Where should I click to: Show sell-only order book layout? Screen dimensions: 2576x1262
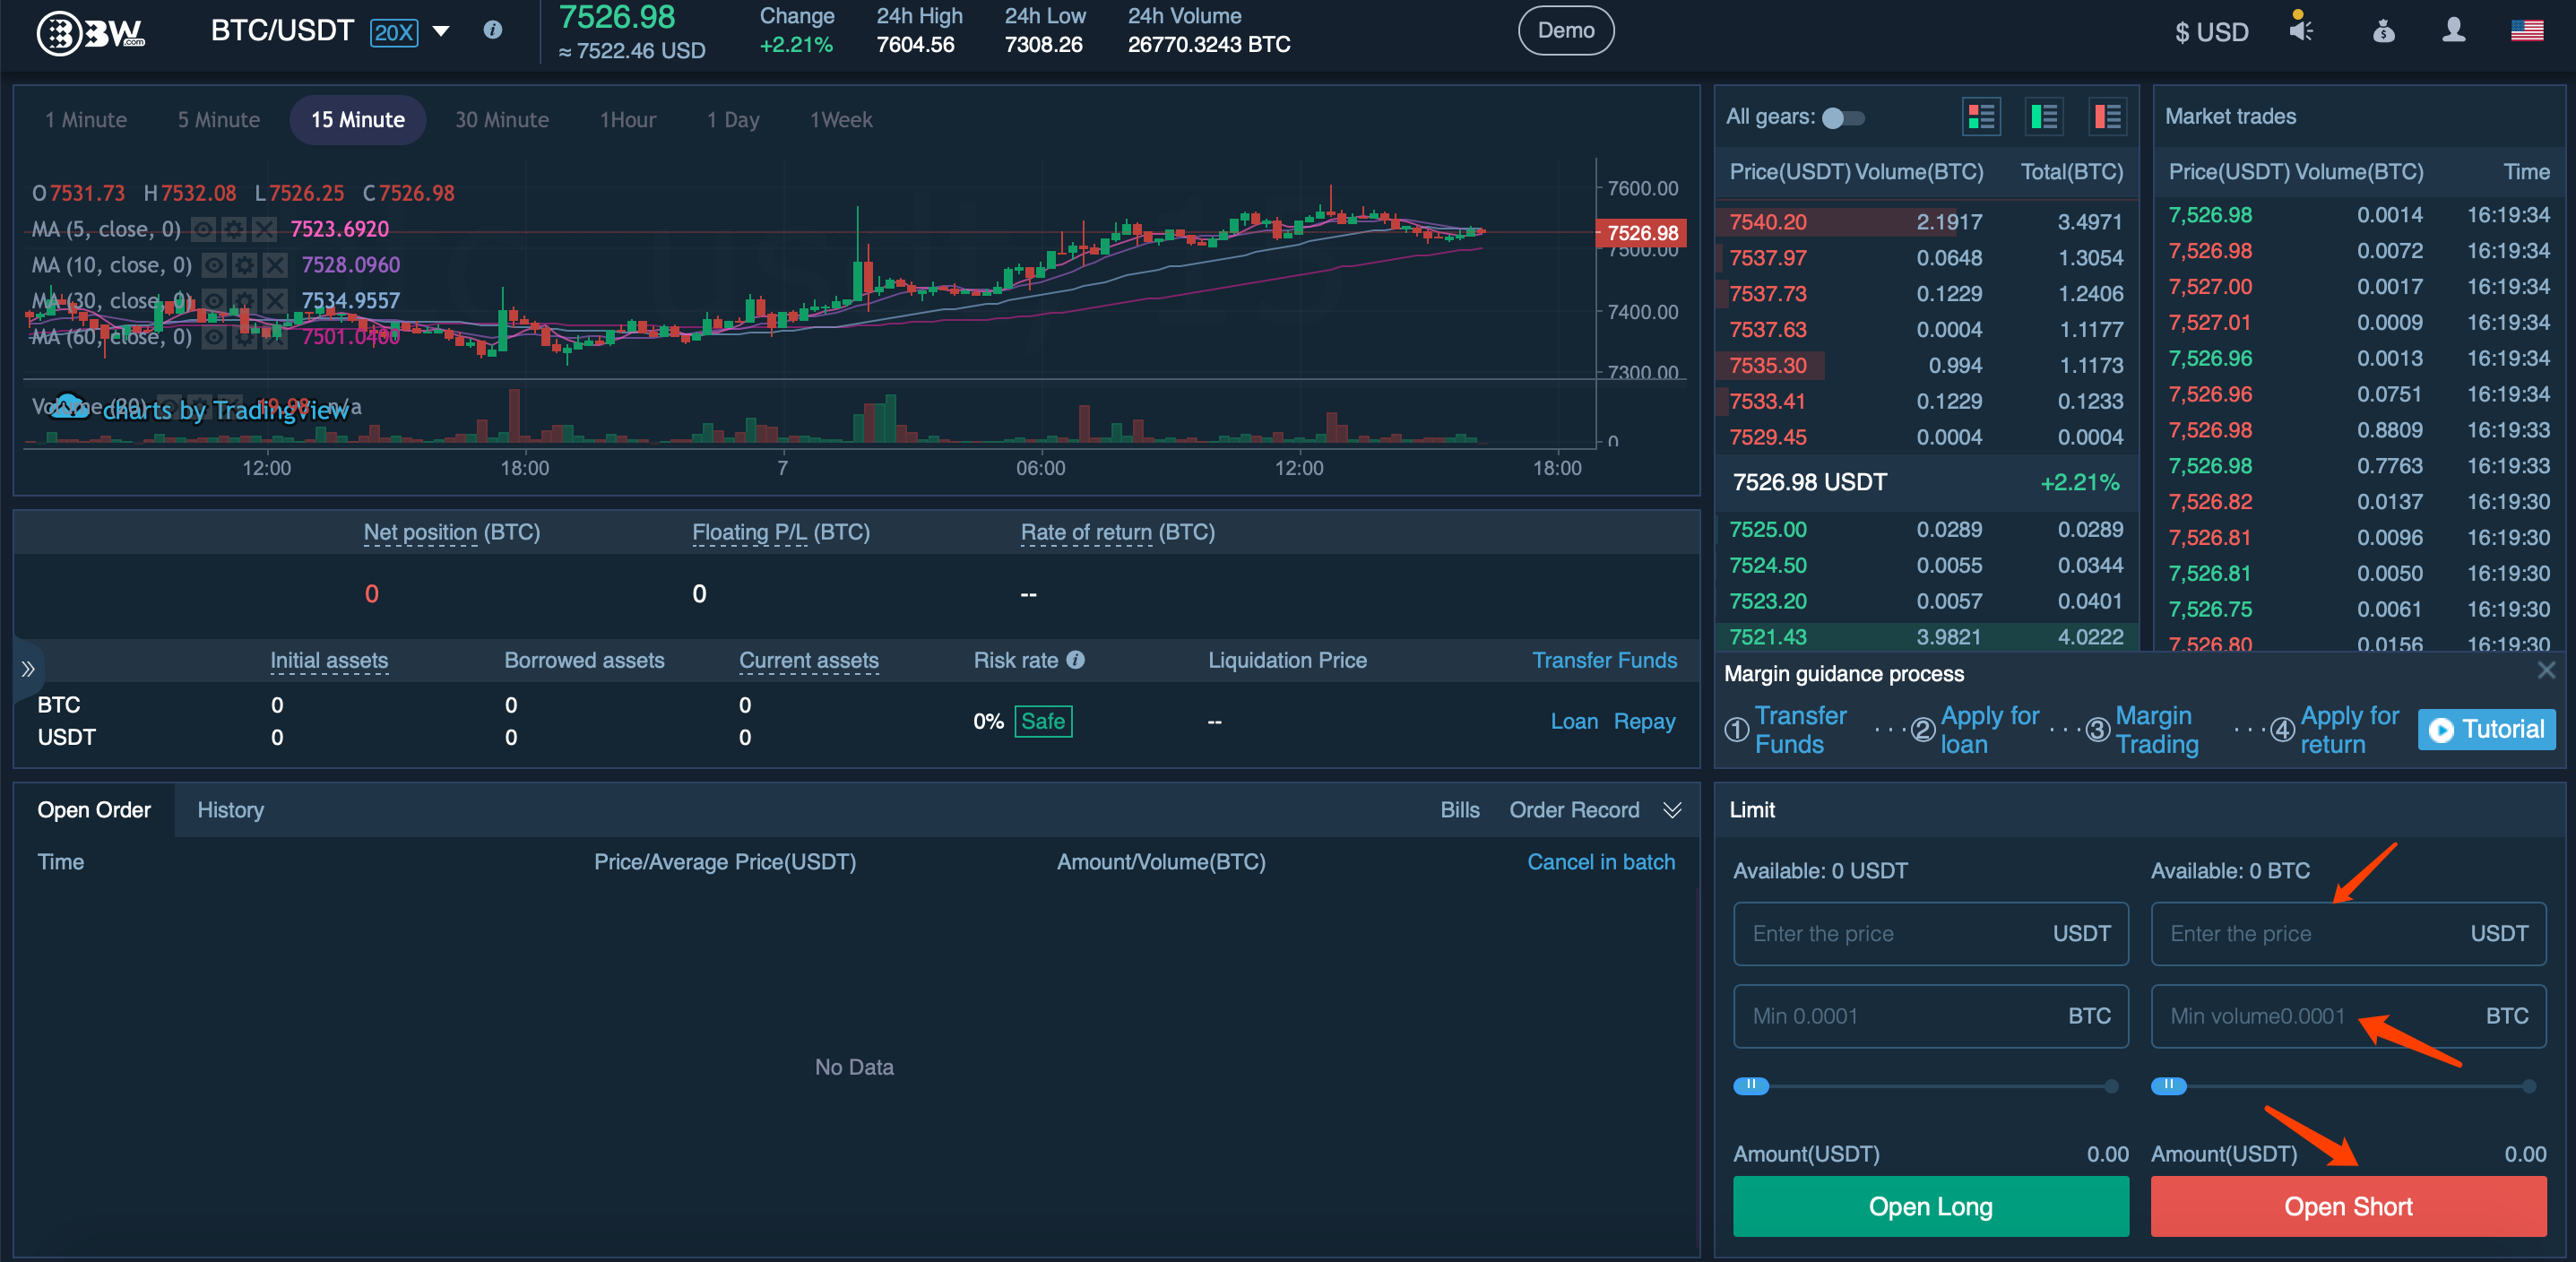point(2108,117)
